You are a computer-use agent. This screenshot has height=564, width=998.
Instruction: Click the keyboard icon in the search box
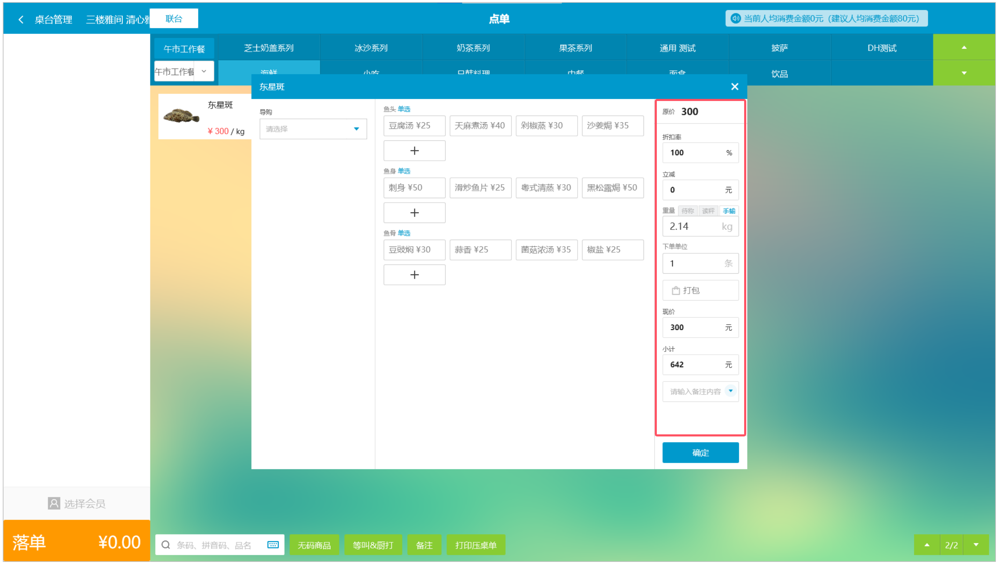273,545
